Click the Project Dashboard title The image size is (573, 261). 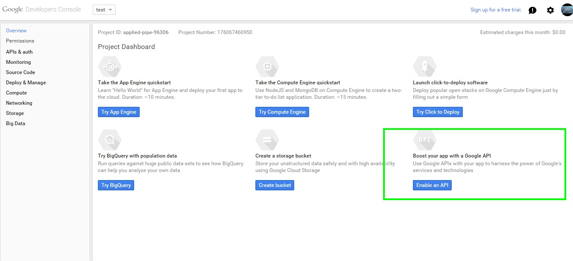coord(126,47)
